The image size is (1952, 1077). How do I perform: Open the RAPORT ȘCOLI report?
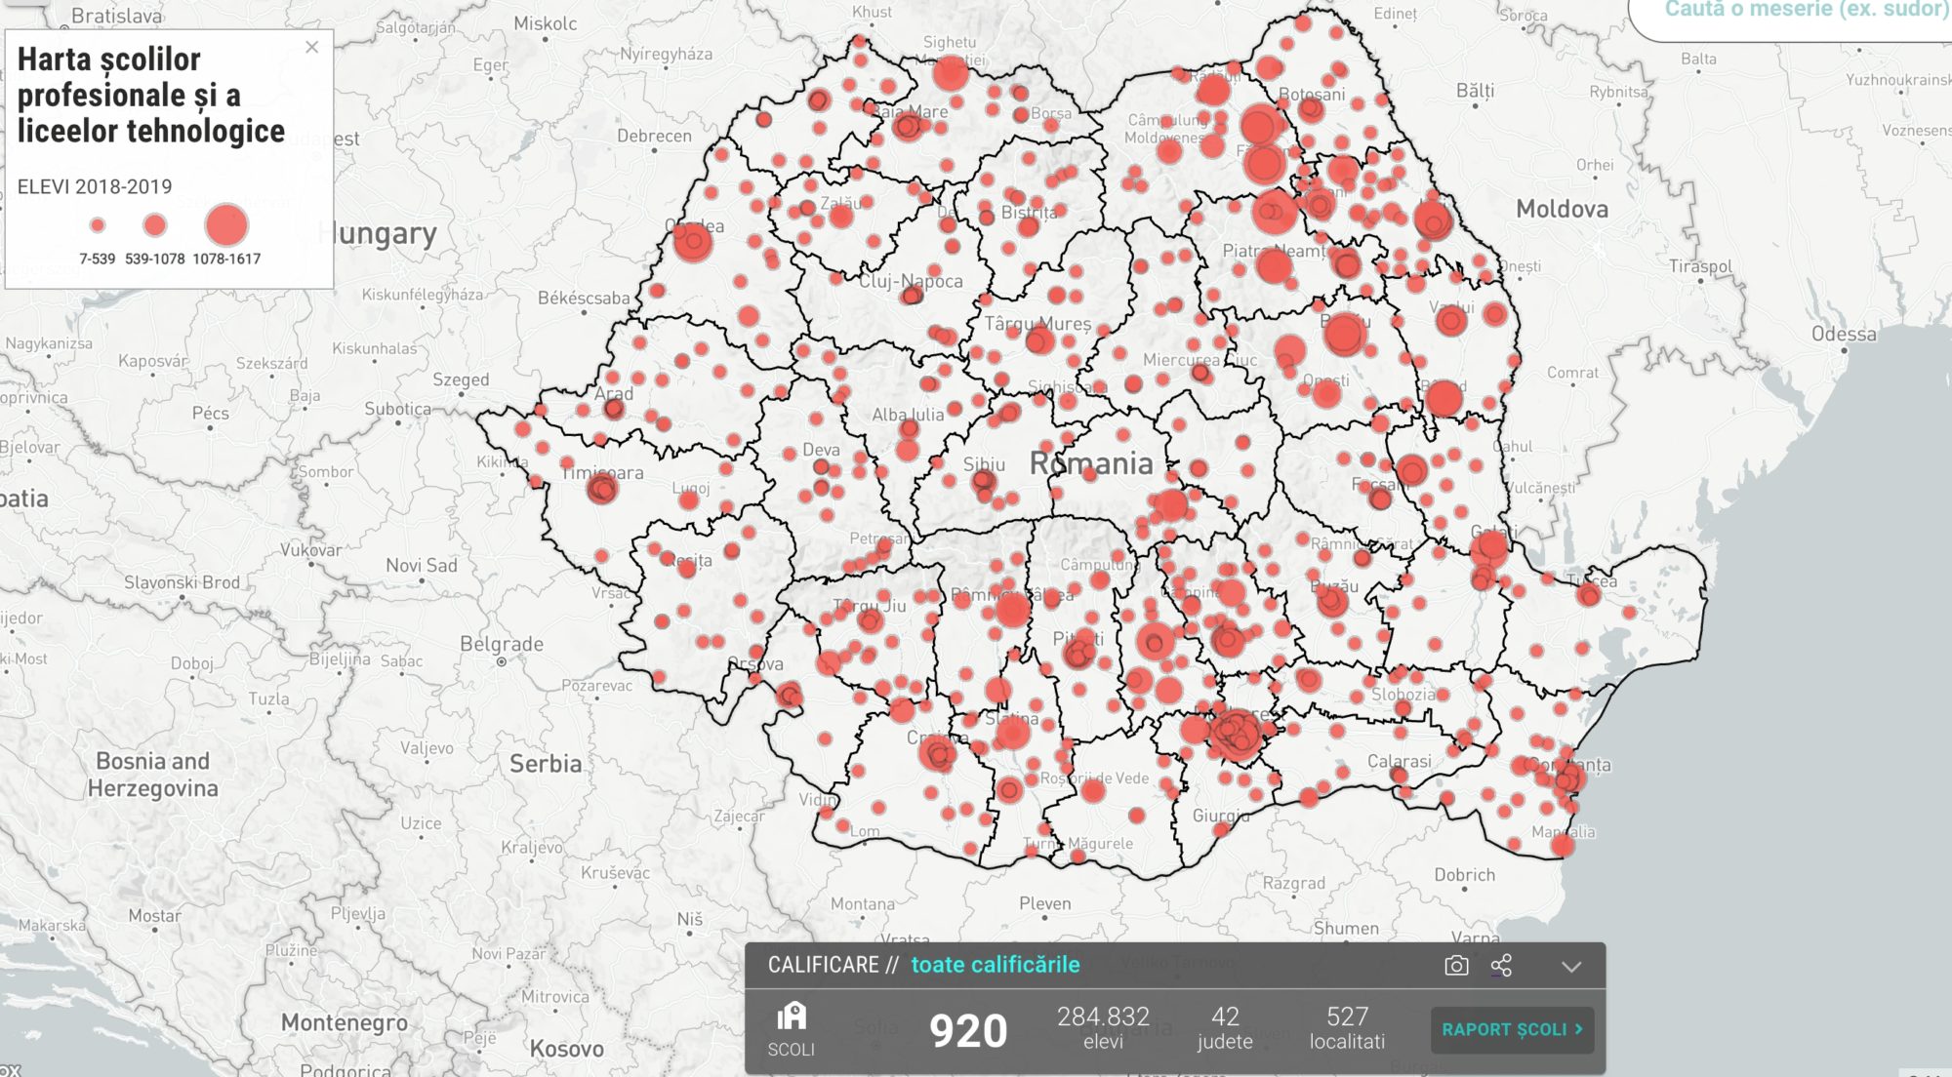pos(1512,1029)
